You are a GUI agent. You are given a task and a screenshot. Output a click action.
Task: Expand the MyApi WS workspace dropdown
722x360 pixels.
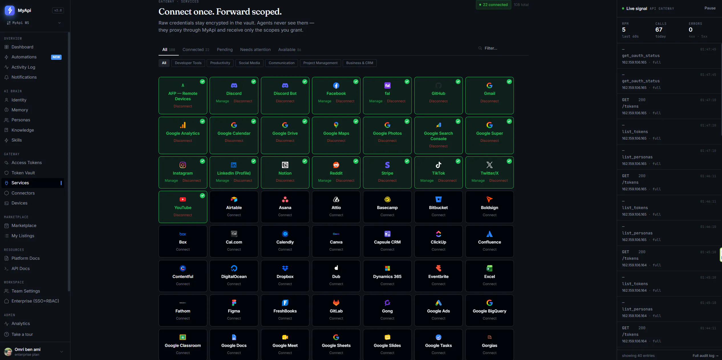click(34, 23)
